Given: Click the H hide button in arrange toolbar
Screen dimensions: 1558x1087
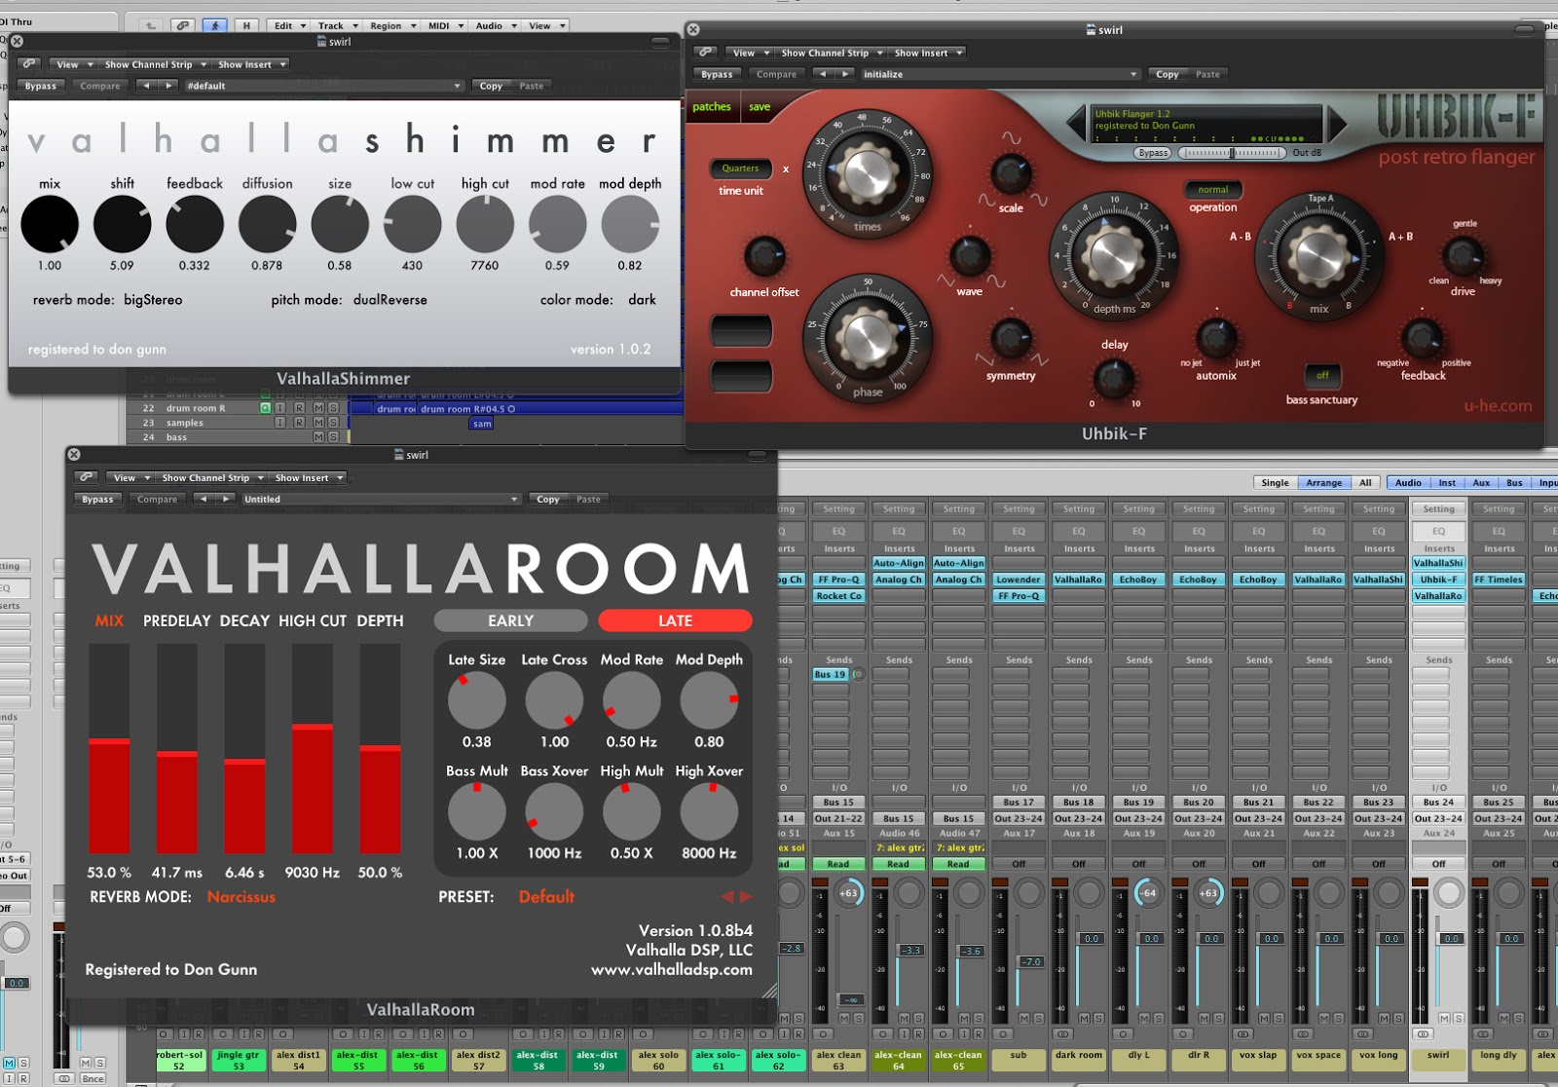Looking at the screenshot, I should point(246,25).
